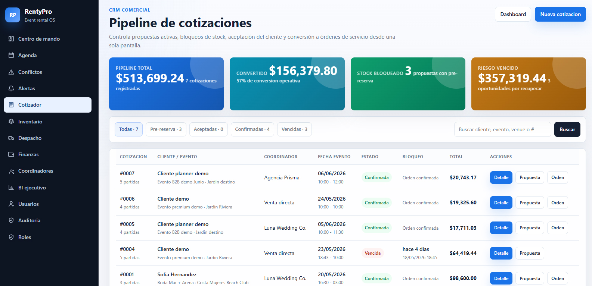Go to Agenda section
The height and width of the screenshot is (286, 592).
(x=47, y=55)
